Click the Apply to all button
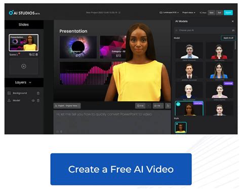Viewport: 240px width, 189px height. [228, 38]
